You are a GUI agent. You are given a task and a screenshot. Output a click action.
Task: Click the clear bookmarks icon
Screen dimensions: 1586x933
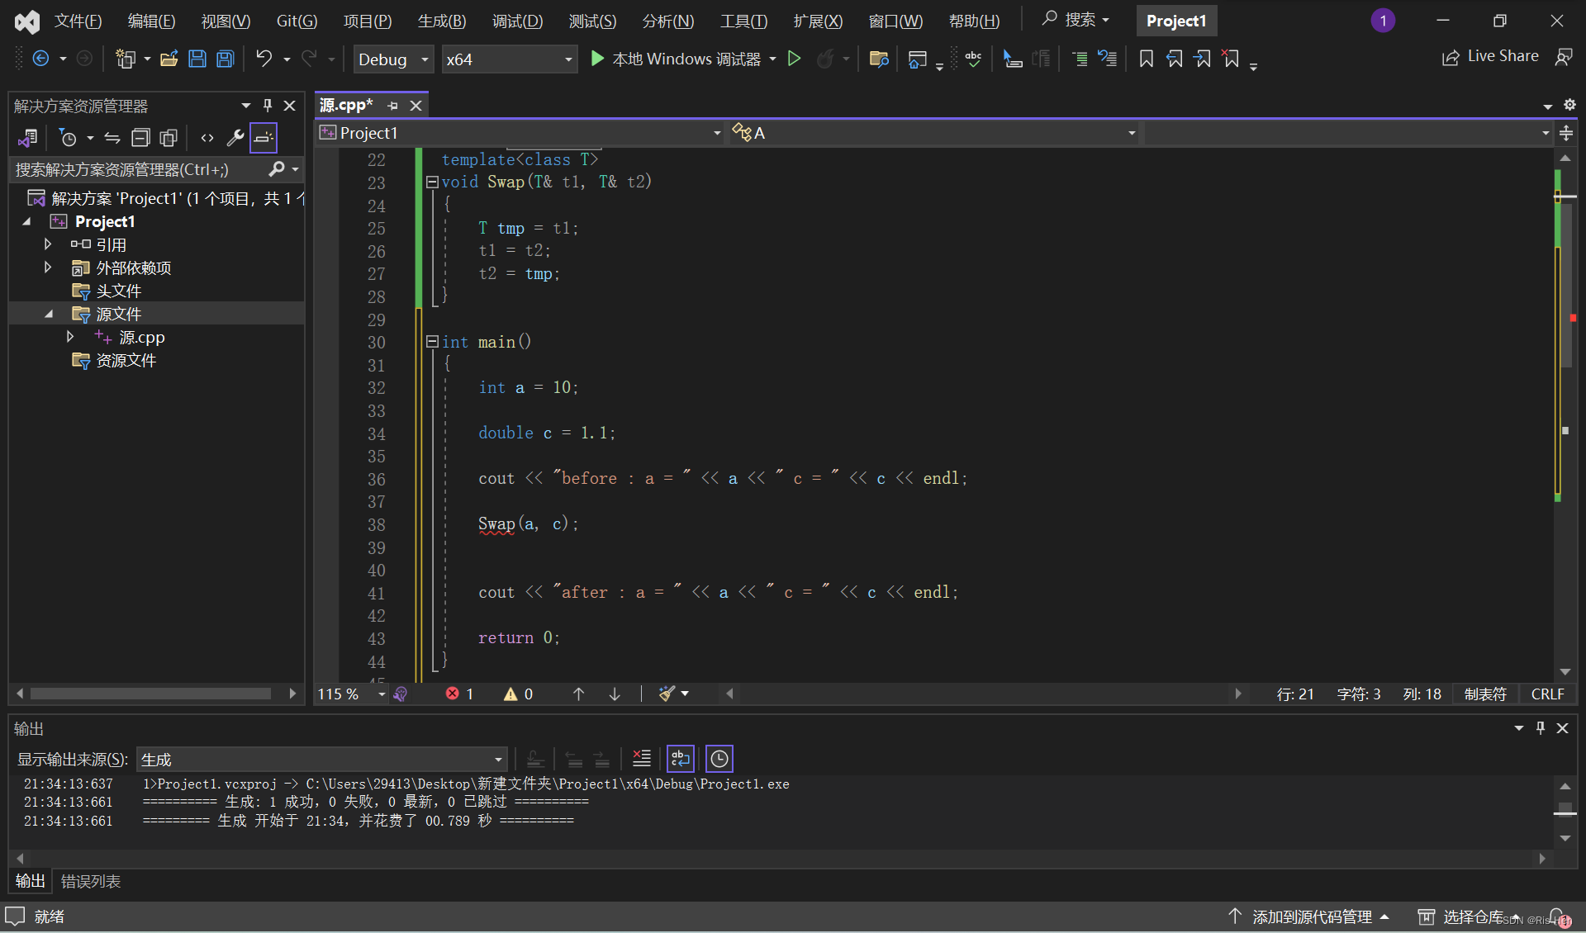point(1231,59)
